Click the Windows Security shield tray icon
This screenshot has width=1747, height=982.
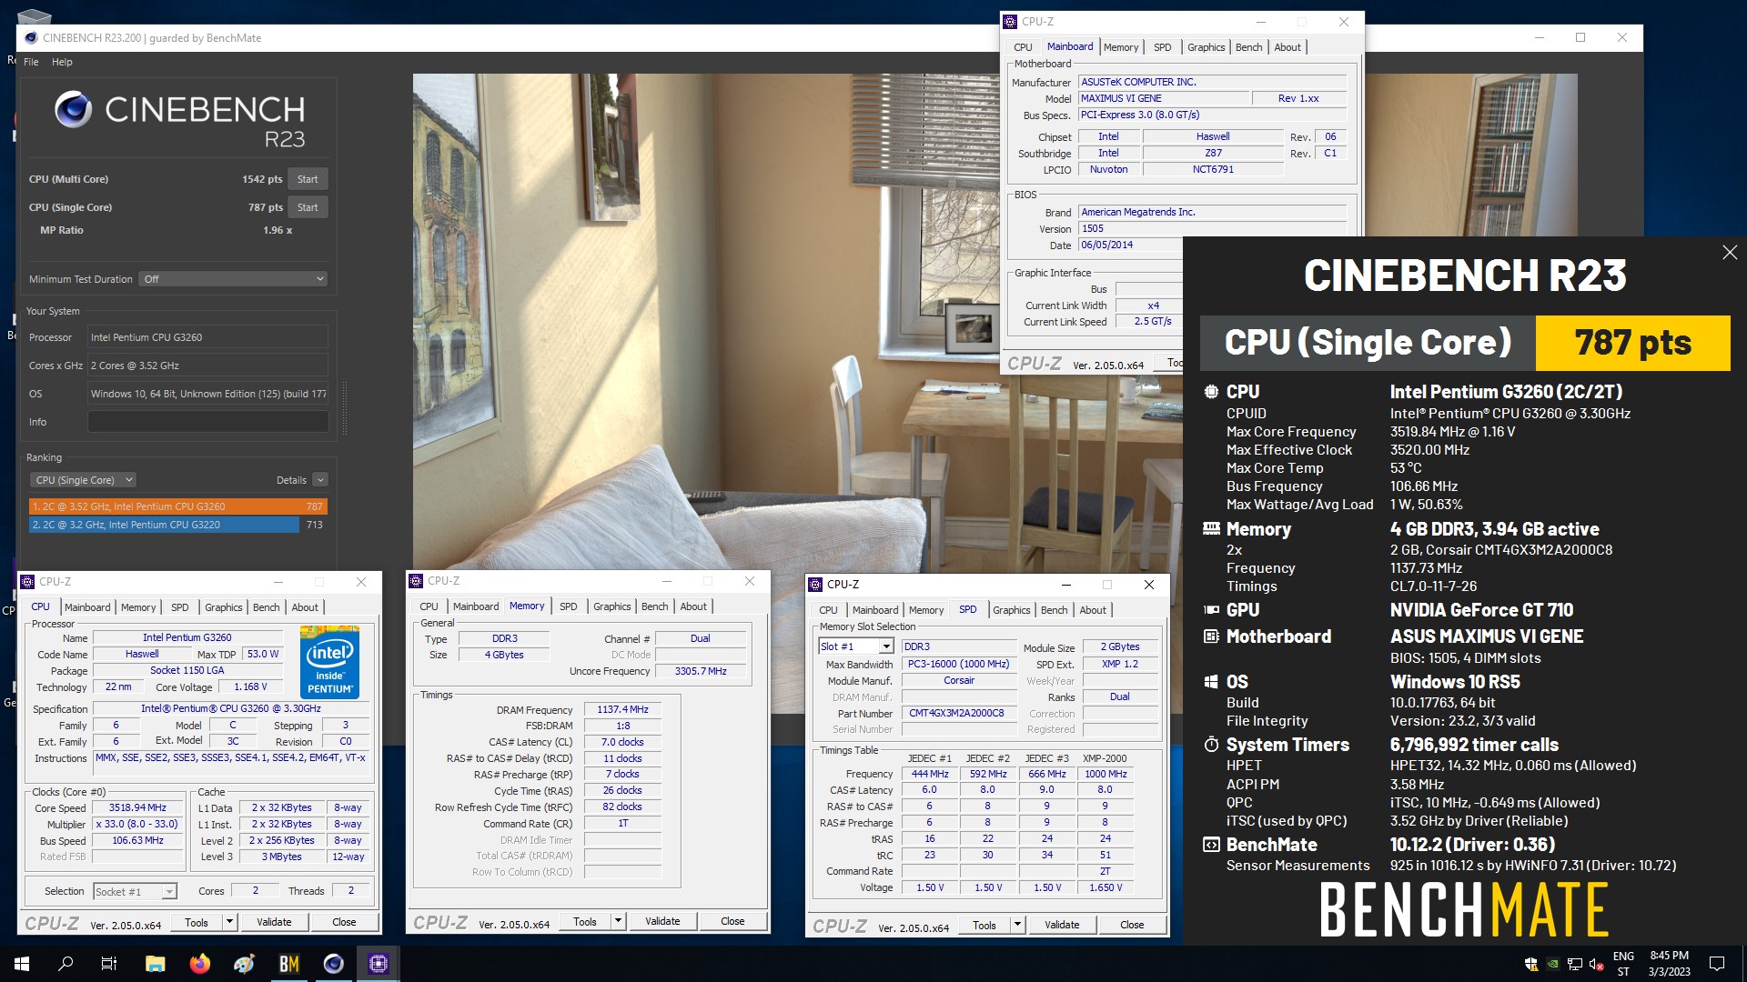click(x=1530, y=965)
